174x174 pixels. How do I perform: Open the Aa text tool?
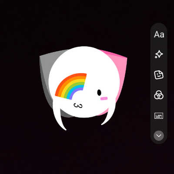pos(159,34)
